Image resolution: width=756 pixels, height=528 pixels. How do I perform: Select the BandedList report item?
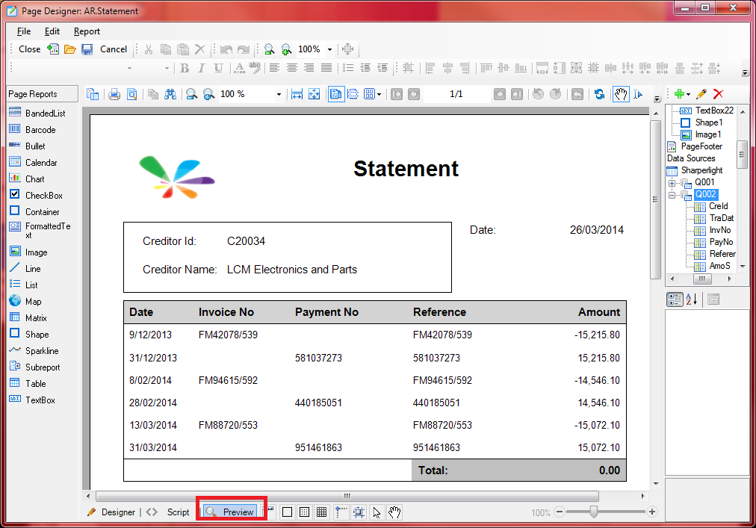point(37,114)
